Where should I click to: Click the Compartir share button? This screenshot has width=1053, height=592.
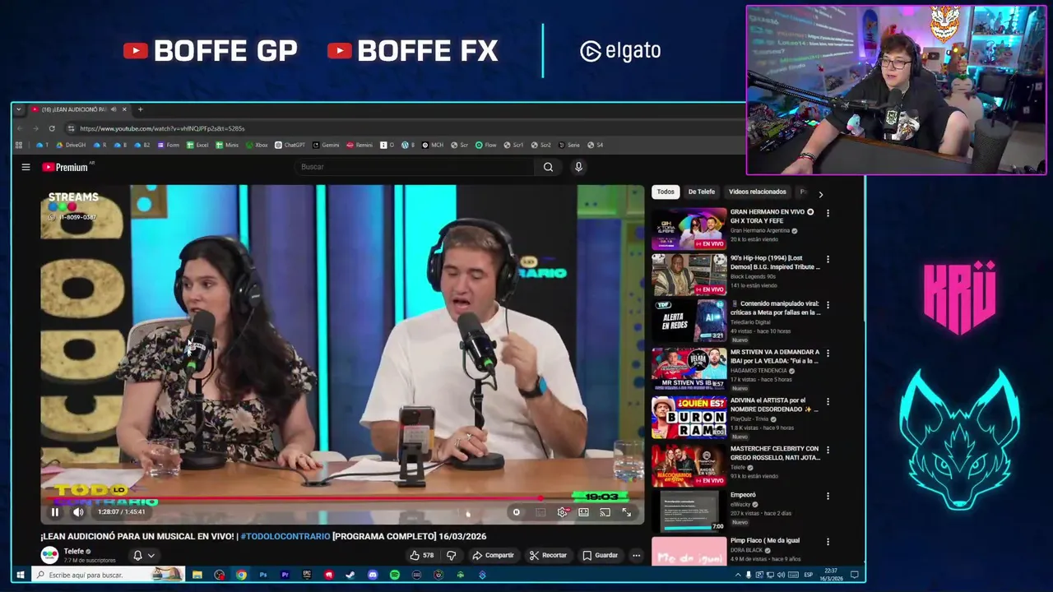493,555
